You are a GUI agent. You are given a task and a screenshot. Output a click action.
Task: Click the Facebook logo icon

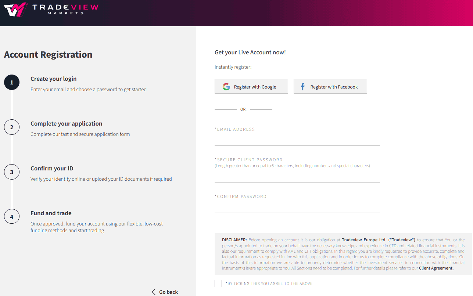303,87
